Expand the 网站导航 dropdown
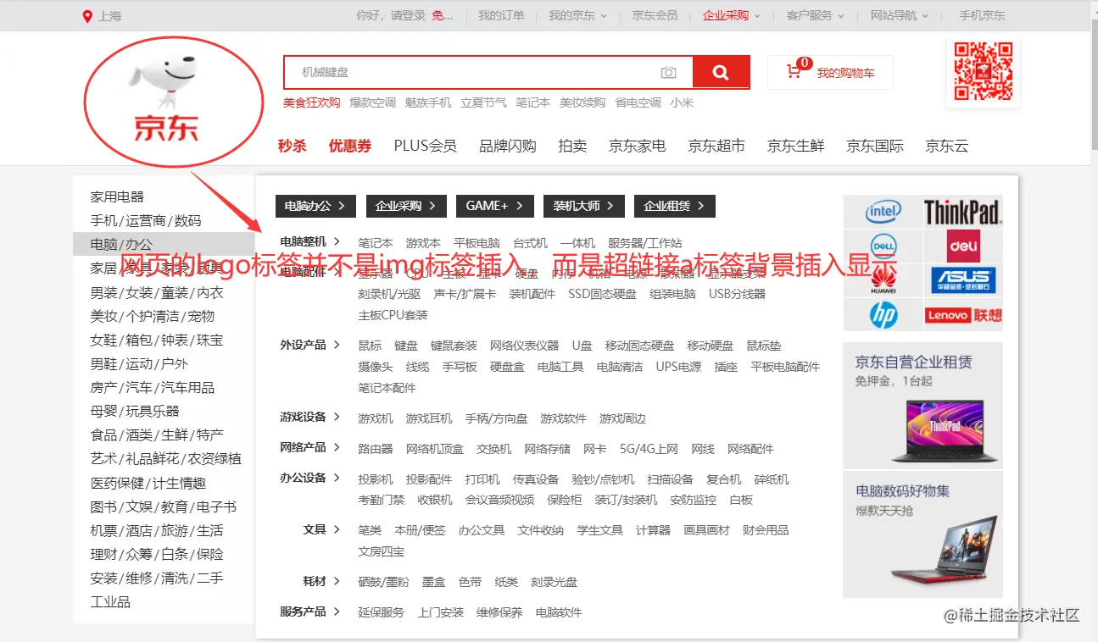The height and width of the screenshot is (642, 1098). point(900,15)
